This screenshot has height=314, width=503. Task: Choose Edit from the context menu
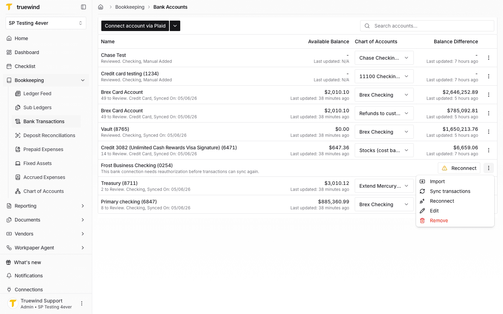[455, 211]
